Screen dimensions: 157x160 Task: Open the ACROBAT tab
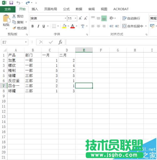pyautogui.click(x=121, y=9)
